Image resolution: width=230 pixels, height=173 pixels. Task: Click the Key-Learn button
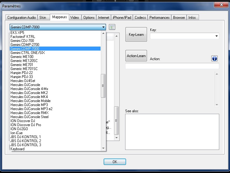(x=136, y=35)
